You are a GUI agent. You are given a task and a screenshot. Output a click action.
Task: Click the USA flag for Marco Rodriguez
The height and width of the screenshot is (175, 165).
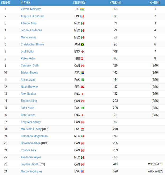[x=82, y=171]
